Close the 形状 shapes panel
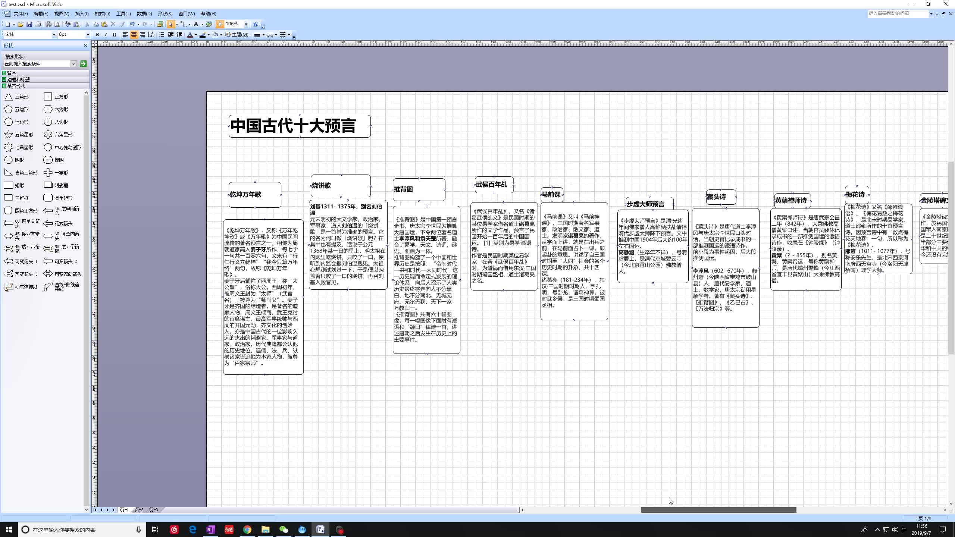The width and height of the screenshot is (955, 537). pos(85,45)
